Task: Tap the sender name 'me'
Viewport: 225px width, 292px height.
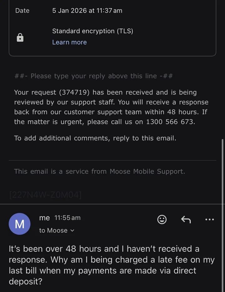Action: pyautogui.click(x=45, y=218)
